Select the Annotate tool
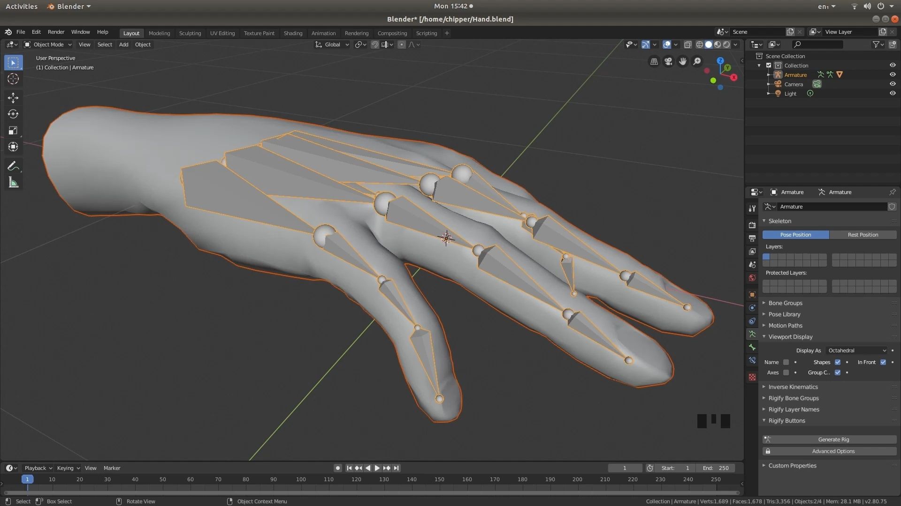 click(x=13, y=166)
